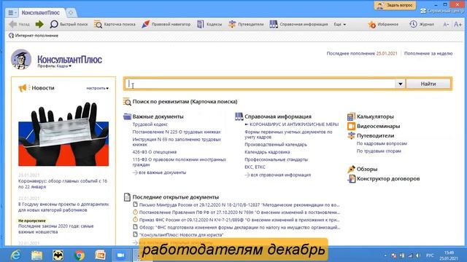The height and width of the screenshot is (262, 467).
Task: Open Кодексы in toolbar
Action: (209, 24)
